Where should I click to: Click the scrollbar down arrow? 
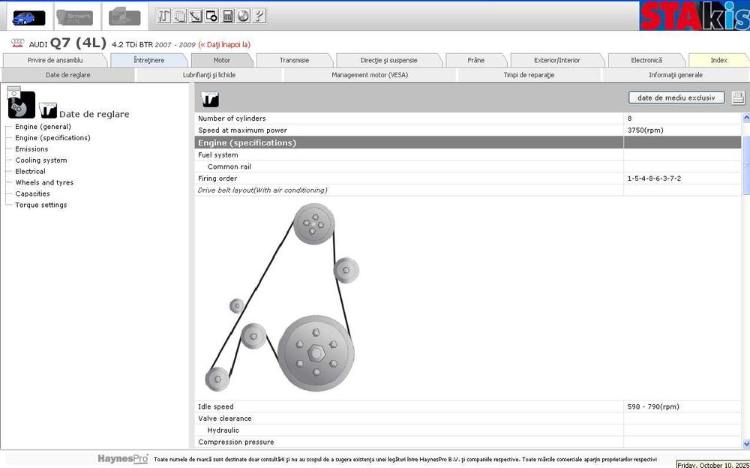click(x=745, y=443)
